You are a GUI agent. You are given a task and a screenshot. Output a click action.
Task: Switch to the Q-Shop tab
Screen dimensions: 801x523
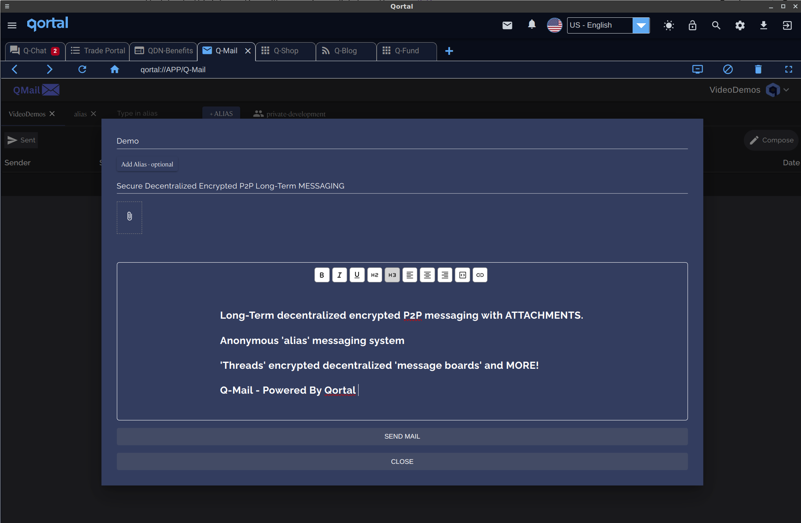(x=286, y=51)
